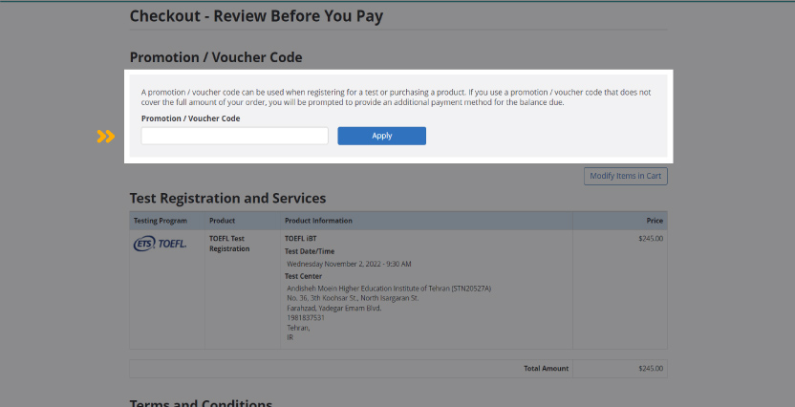Viewport: 795px width, 407px height.
Task: Click the Wednesday November 2, 2022 test date
Action: [349, 264]
